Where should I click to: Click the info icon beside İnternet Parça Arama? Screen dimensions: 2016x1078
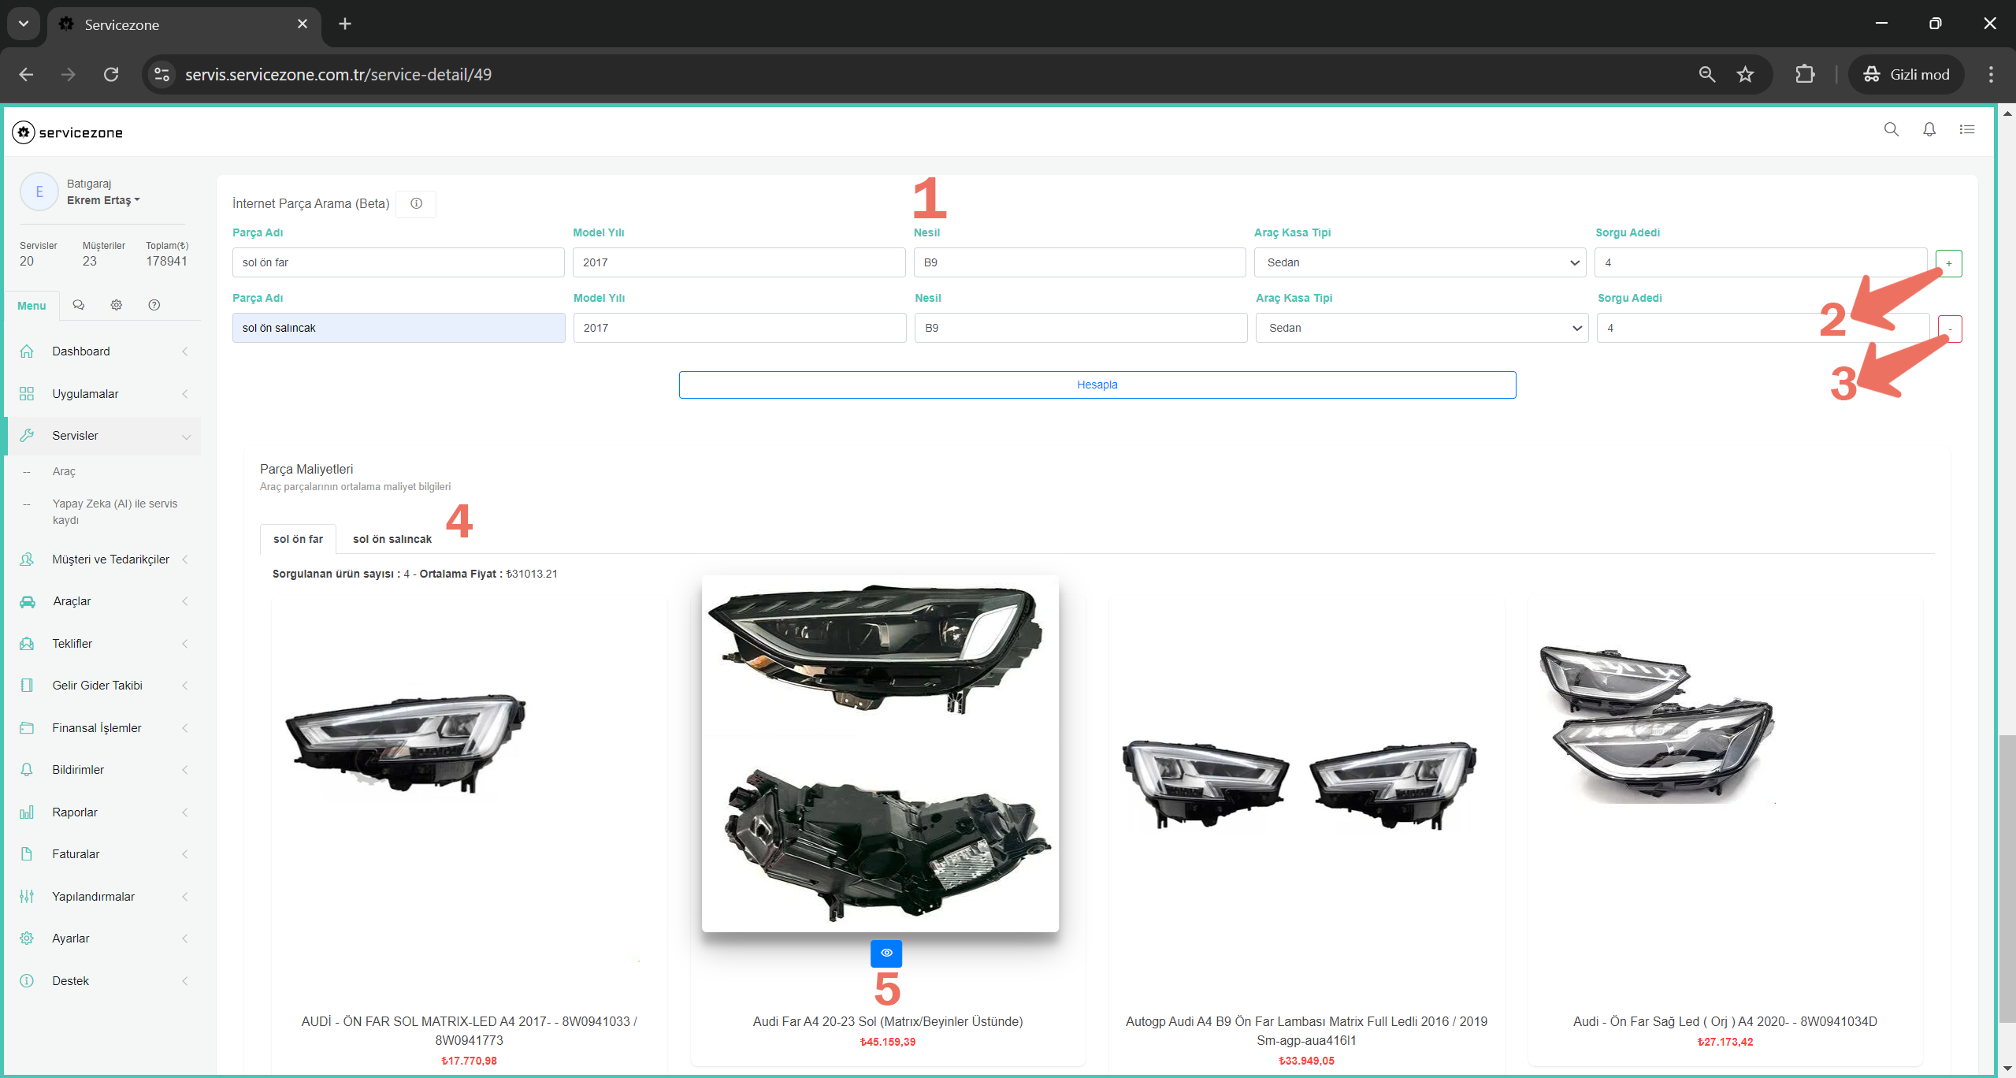[416, 203]
